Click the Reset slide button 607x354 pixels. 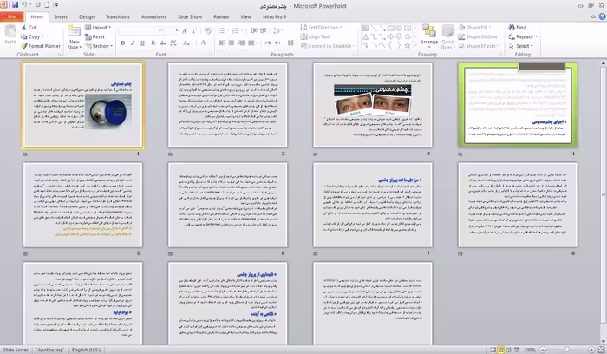(x=95, y=36)
